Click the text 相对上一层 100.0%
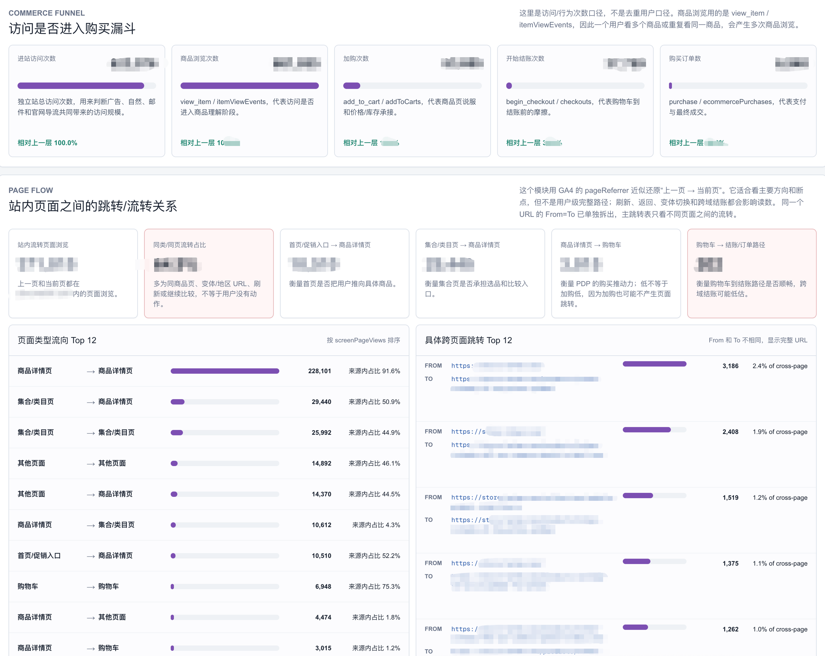Image resolution: width=825 pixels, height=656 pixels. coord(48,143)
